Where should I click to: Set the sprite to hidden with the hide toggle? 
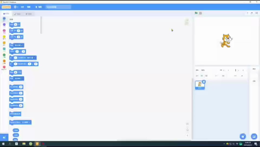point(206,76)
